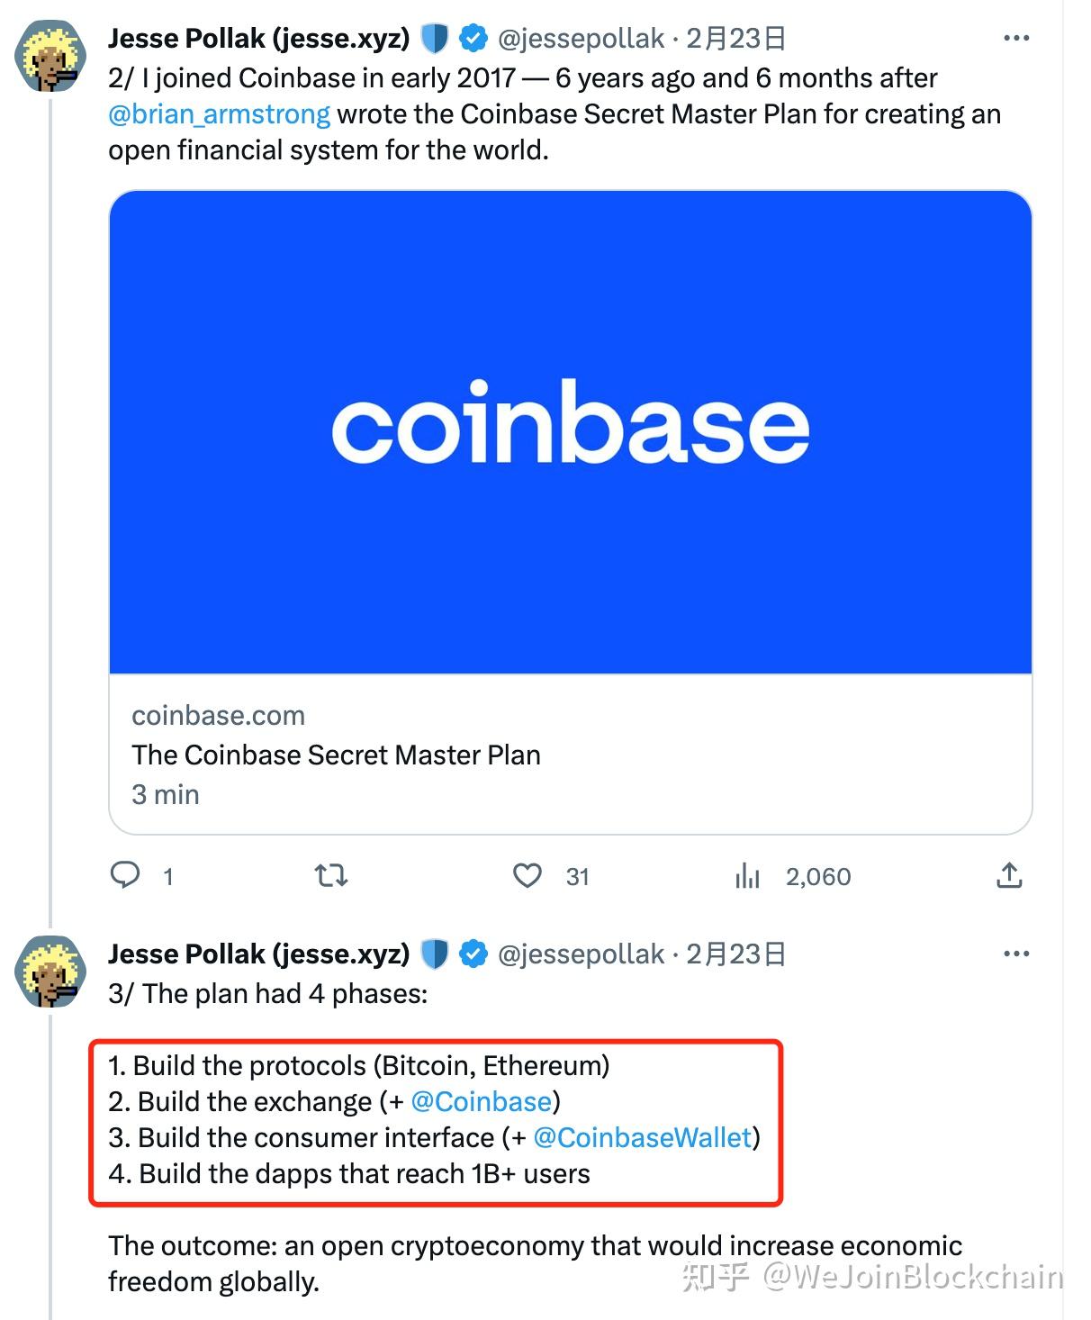Screen dimensions: 1091x1320
Task: Click the share icon on the first tweet
Action: tap(1010, 875)
